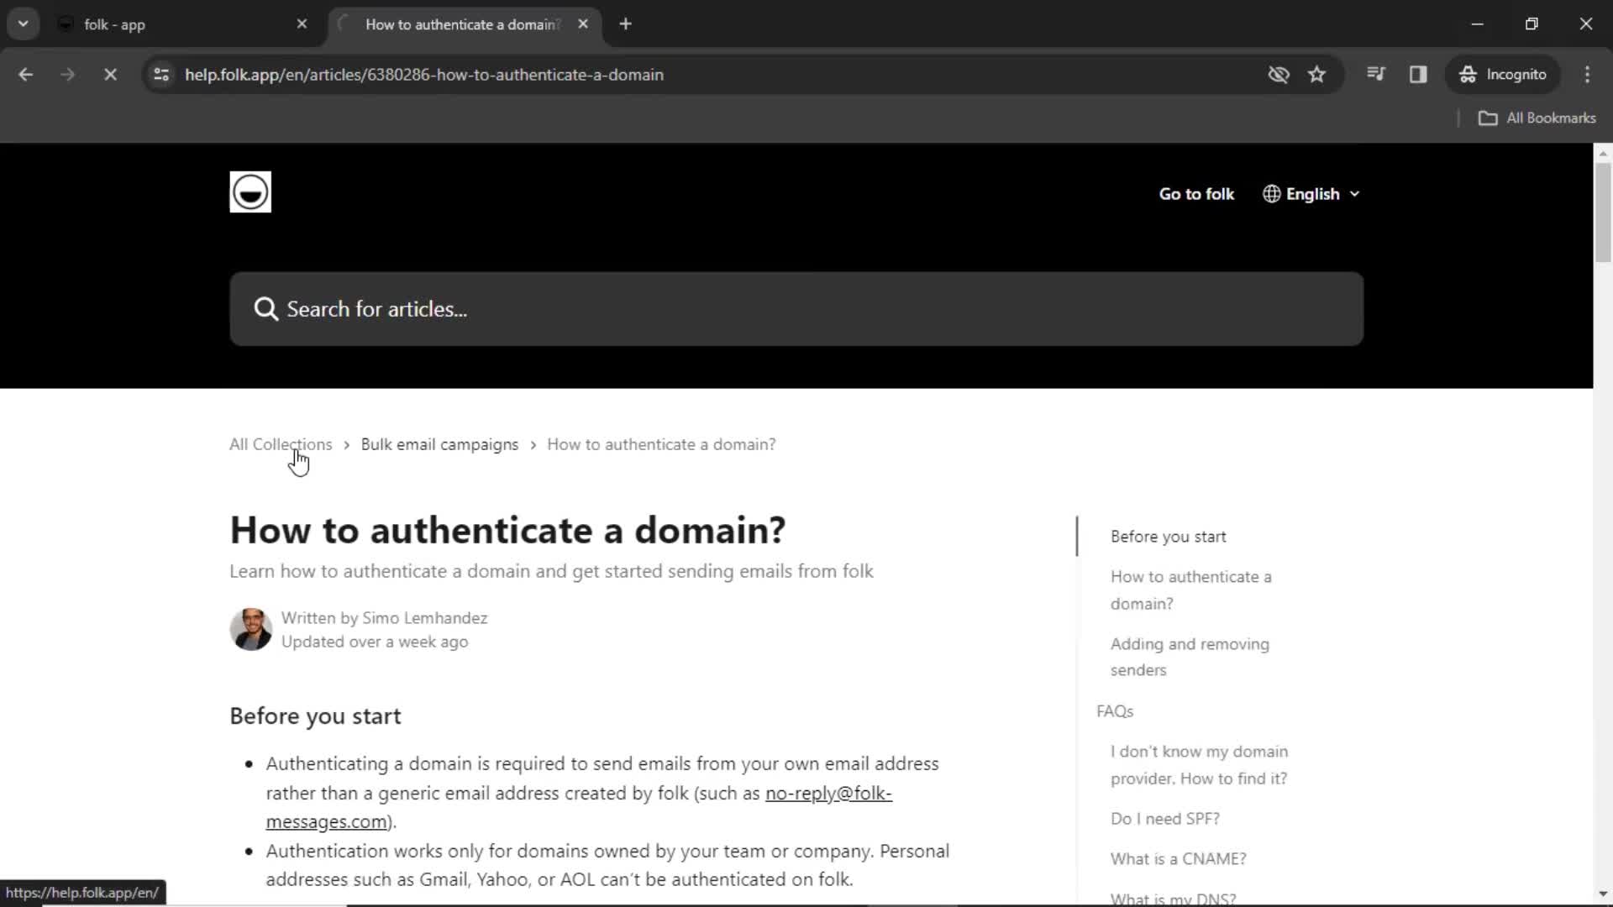Click scrollbar down arrow
This screenshot has height=907, width=1613.
click(x=1603, y=894)
